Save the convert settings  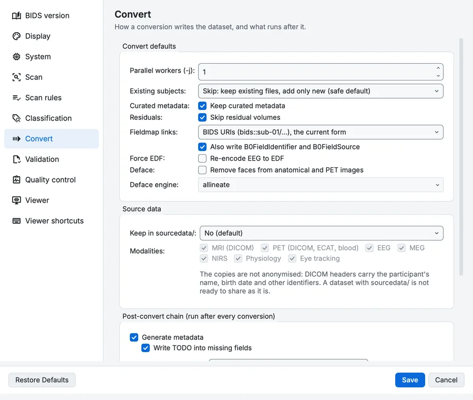point(410,380)
